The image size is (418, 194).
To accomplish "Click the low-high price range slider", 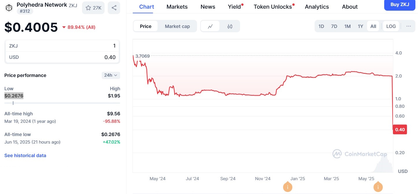I will point(62,103).
